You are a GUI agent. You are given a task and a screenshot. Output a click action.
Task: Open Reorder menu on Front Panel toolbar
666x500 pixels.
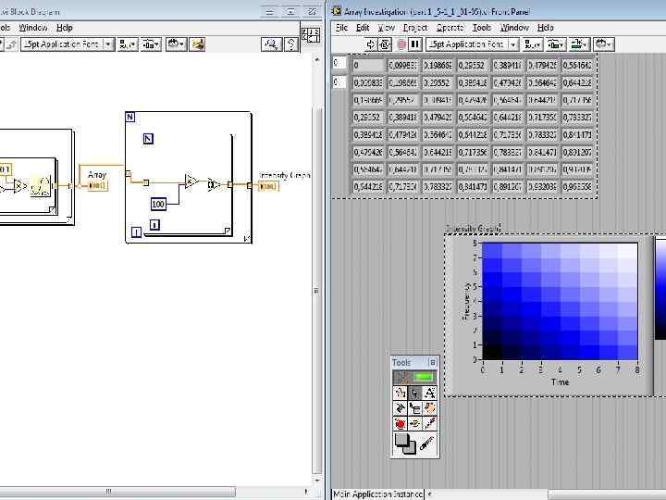[x=603, y=44]
